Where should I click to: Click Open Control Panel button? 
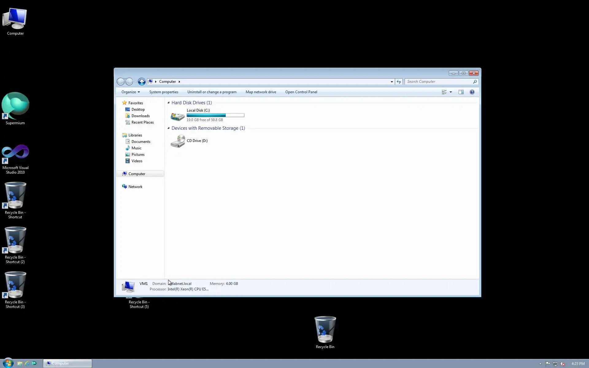click(301, 92)
